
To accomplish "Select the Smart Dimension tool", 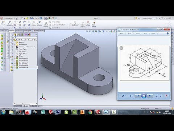I will tap(10, 23).
